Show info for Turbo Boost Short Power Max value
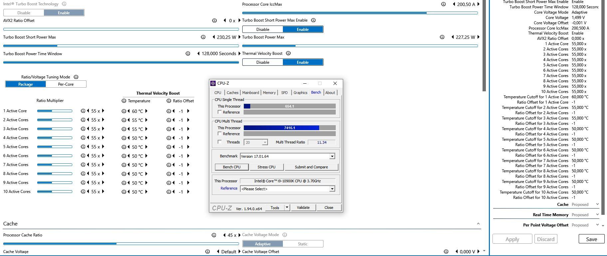 click(x=203, y=37)
